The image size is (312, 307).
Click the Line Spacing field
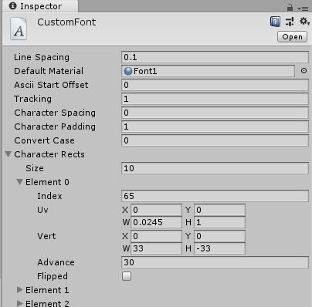tap(215, 57)
